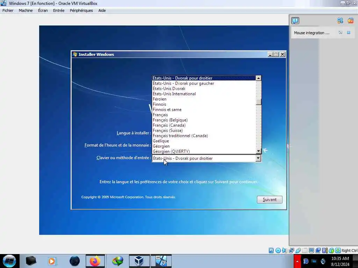Screen dimensions: 358x268
Task: Click the dark globe taskbar icon
Action: [x=75, y=261]
